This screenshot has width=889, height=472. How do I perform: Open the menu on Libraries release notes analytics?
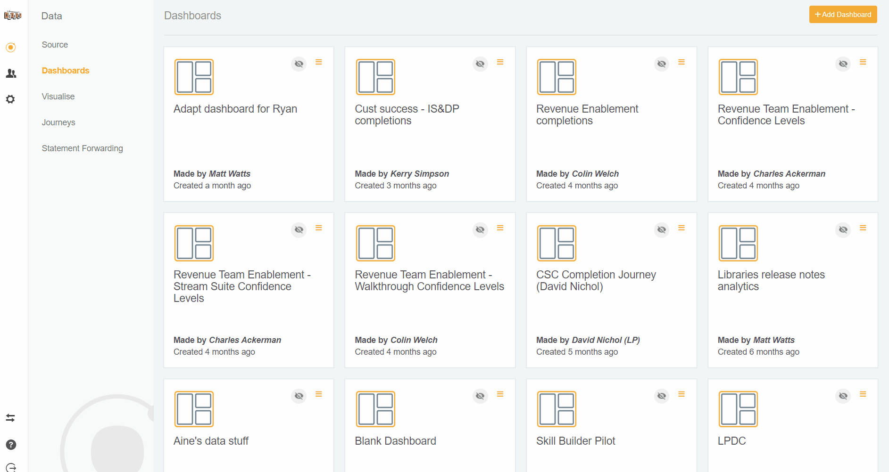pyautogui.click(x=863, y=228)
